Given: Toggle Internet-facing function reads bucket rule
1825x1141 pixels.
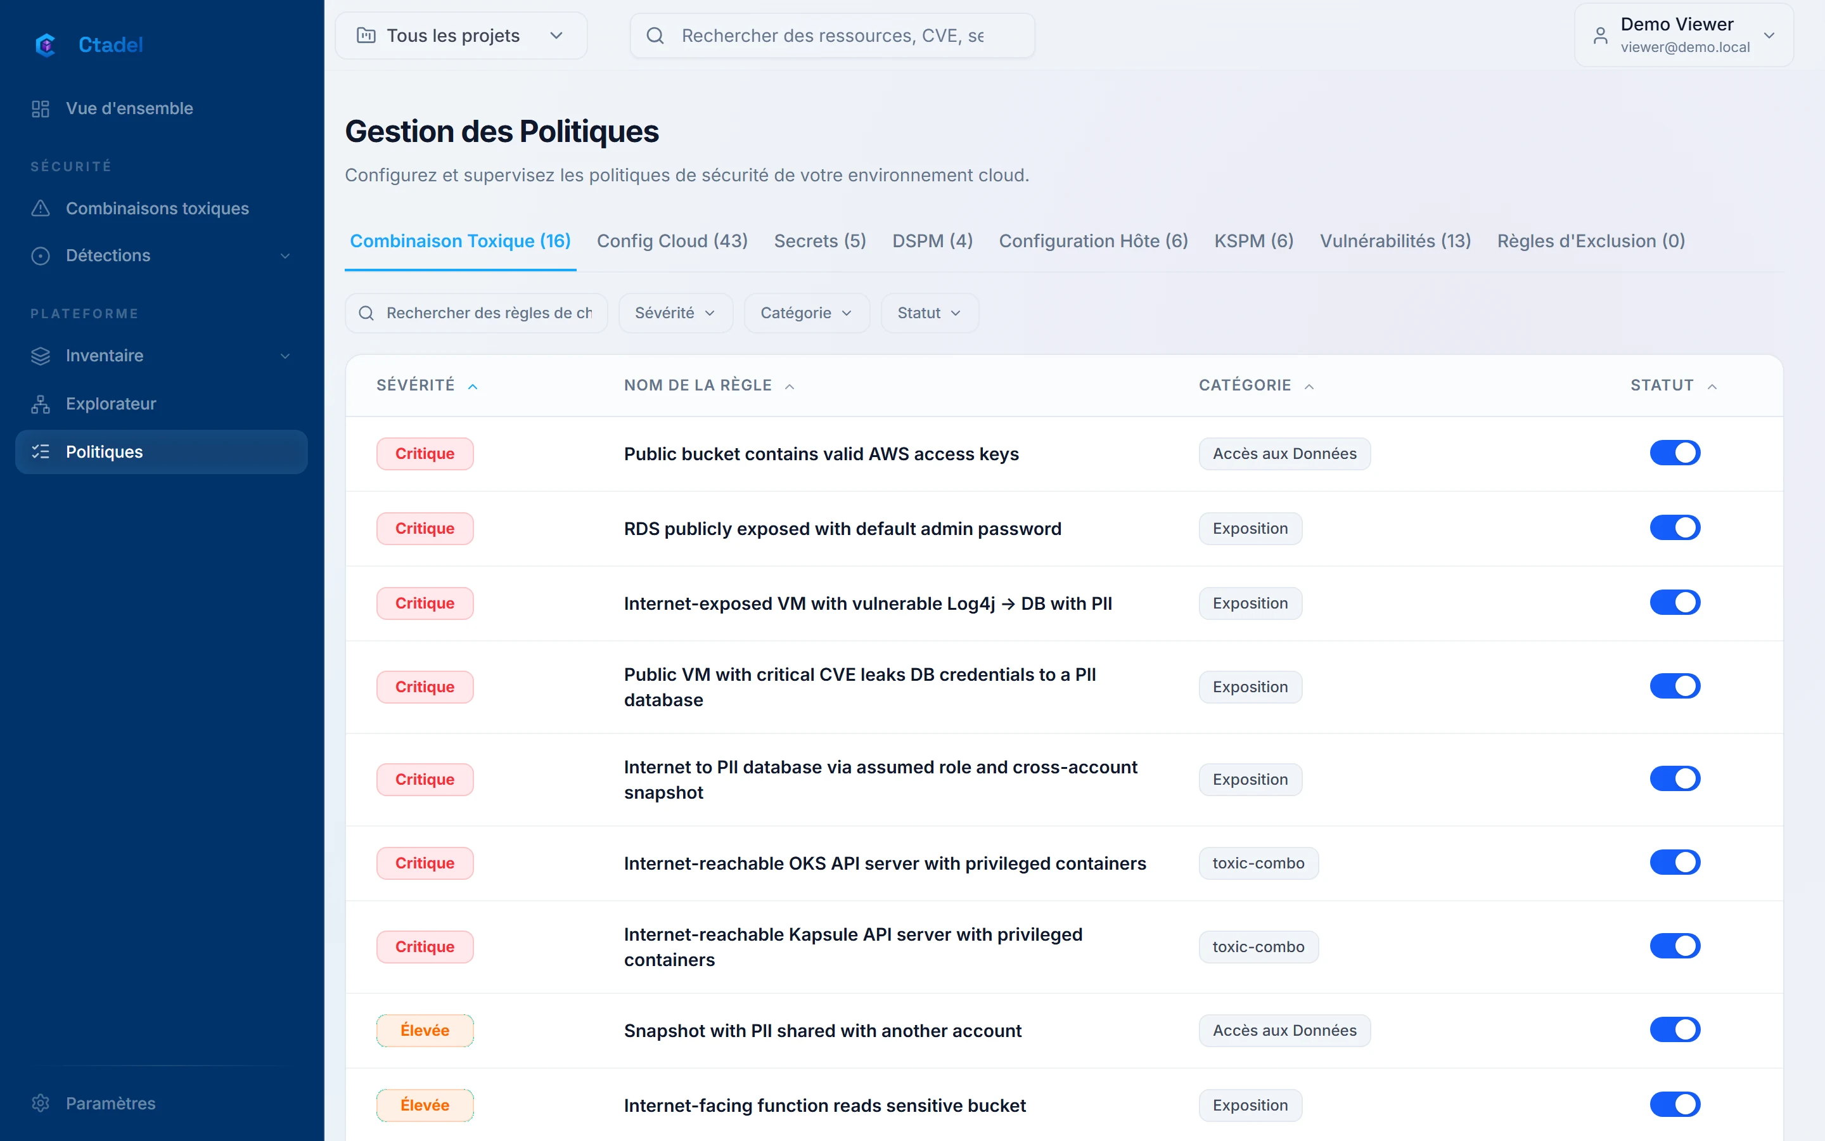Looking at the screenshot, I should [x=1675, y=1104].
